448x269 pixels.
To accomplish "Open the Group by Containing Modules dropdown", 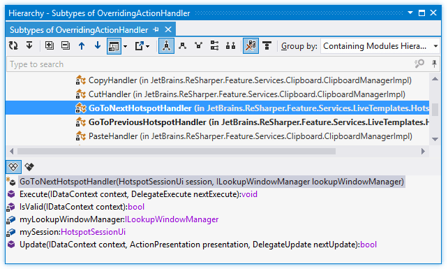I will pos(380,46).
